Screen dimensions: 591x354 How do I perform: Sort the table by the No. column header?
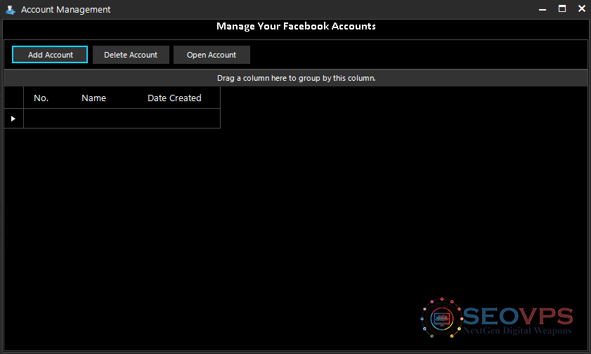pos(41,98)
